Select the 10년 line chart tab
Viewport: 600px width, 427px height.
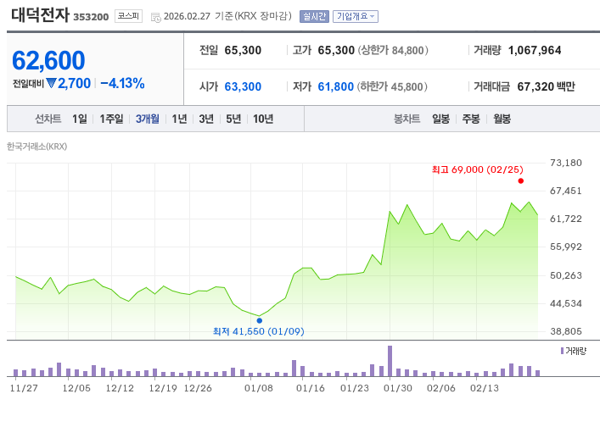click(263, 119)
